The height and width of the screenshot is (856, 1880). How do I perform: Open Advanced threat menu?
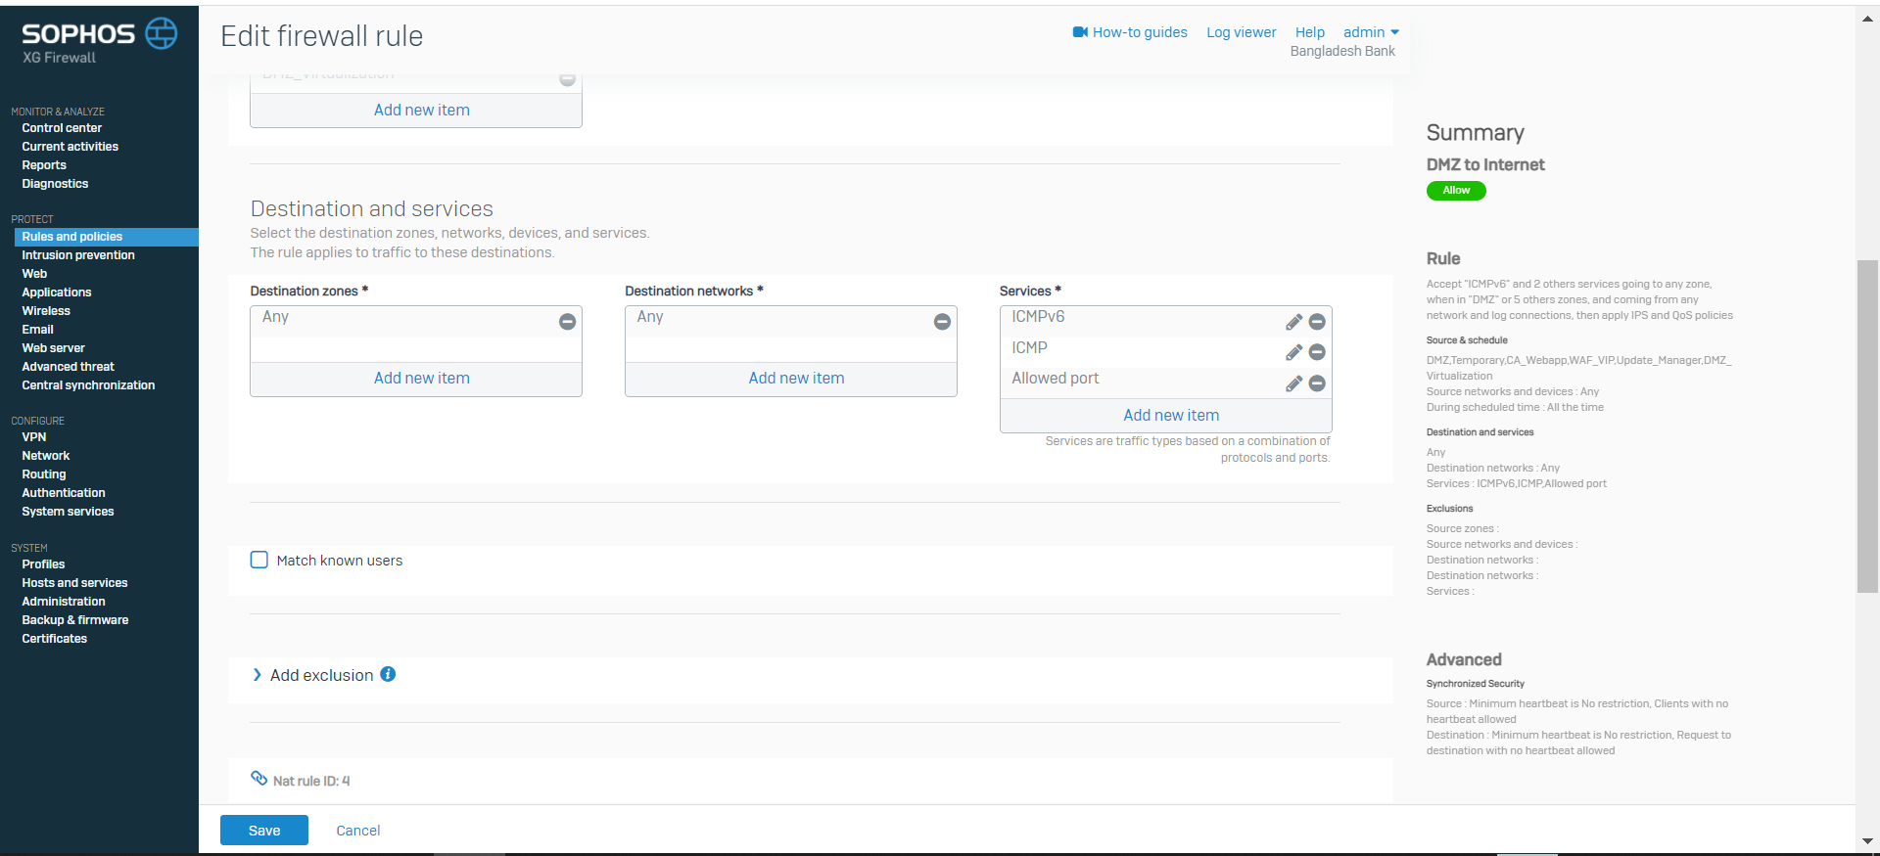pyautogui.click(x=69, y=367)
